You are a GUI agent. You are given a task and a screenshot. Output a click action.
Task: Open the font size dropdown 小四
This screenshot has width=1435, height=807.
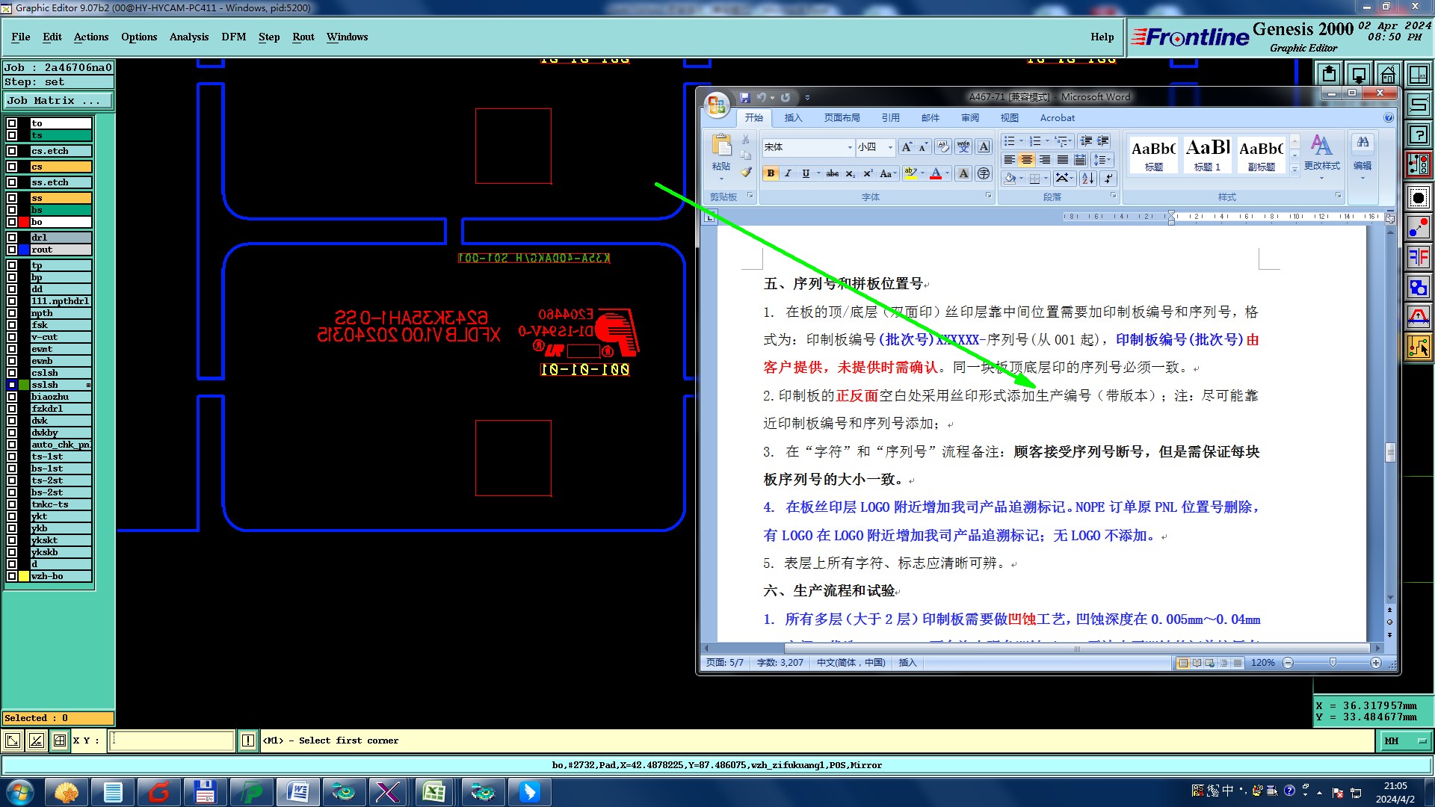[x=889, y=147]
